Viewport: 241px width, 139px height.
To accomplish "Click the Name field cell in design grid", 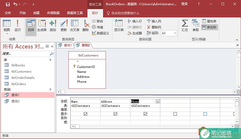I will tap(85, 102).
